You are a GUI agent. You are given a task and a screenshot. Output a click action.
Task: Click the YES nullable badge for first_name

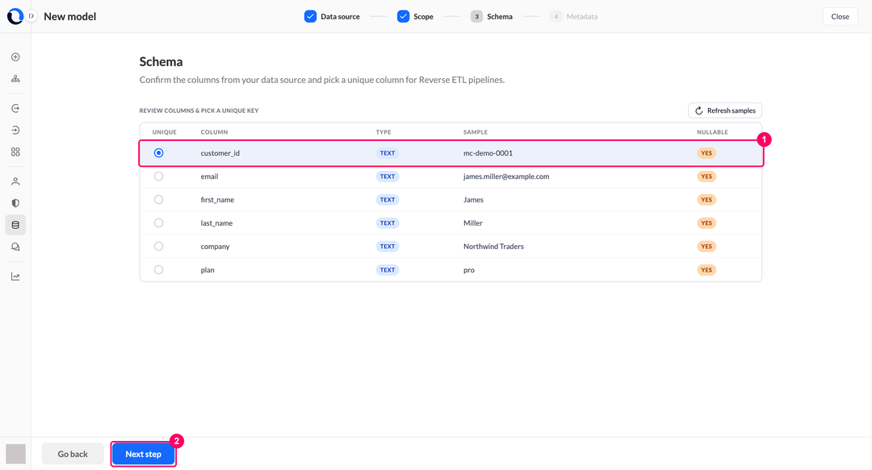(706, 199)
